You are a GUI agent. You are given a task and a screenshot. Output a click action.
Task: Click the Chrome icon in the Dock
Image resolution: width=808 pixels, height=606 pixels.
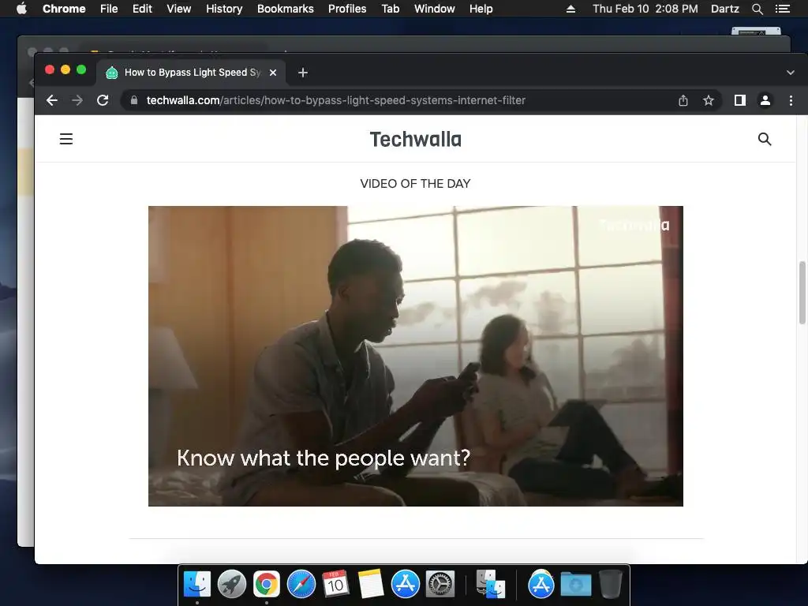pos(267,584)
